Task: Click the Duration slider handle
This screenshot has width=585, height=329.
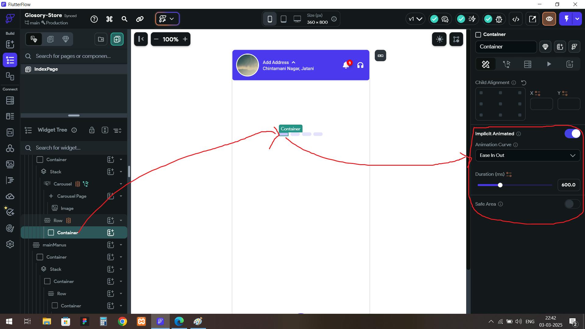Action: pos(500,185)
